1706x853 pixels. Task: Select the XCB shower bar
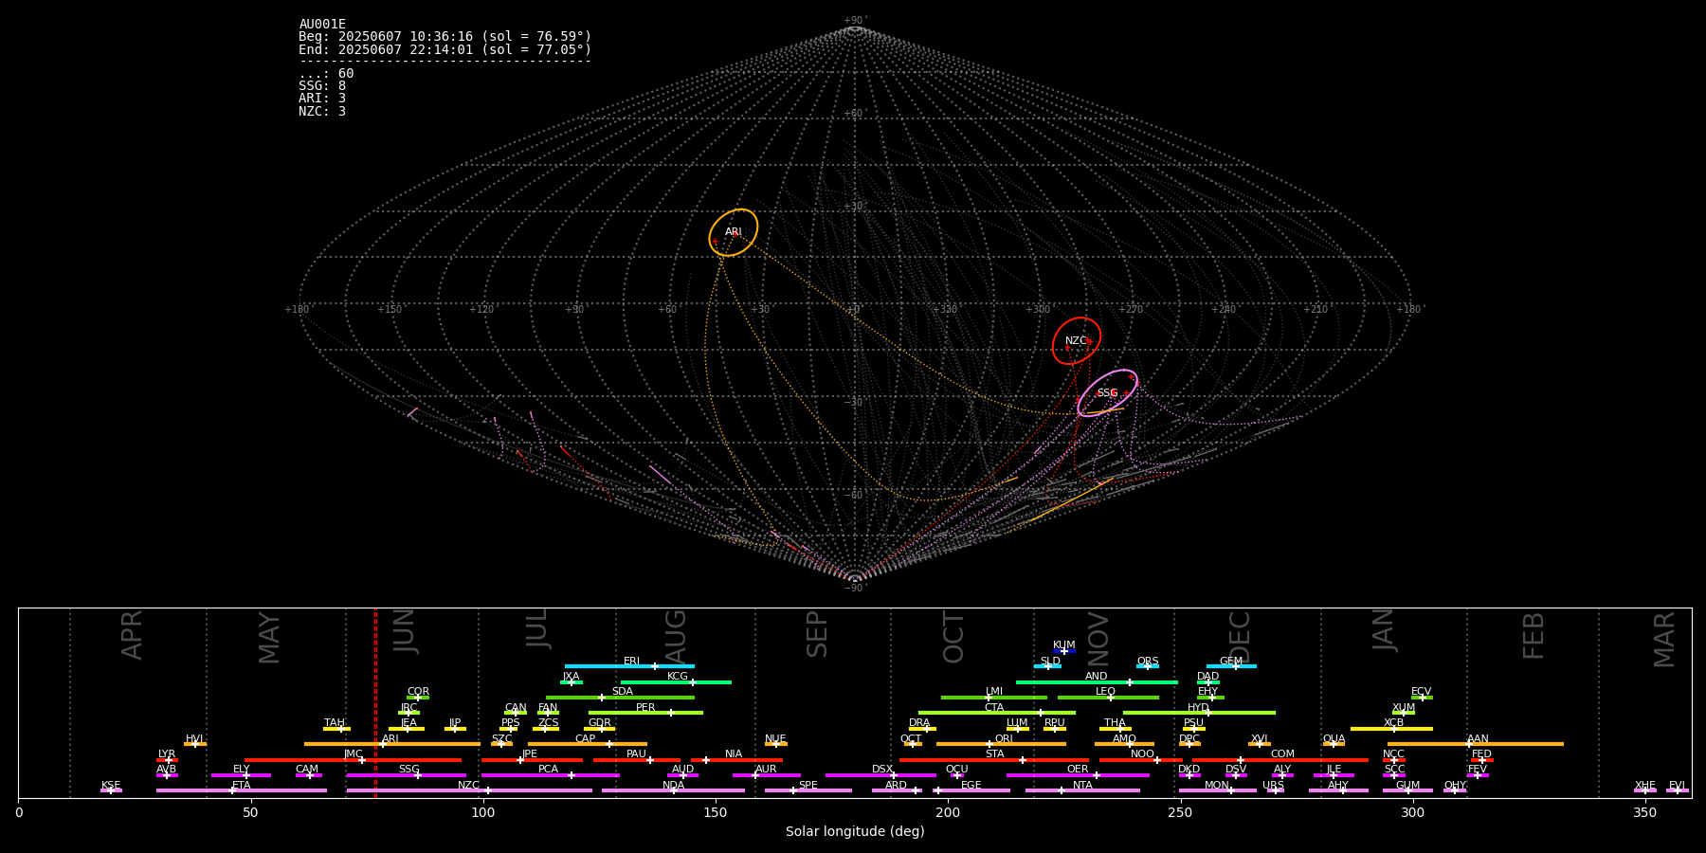1391,729
